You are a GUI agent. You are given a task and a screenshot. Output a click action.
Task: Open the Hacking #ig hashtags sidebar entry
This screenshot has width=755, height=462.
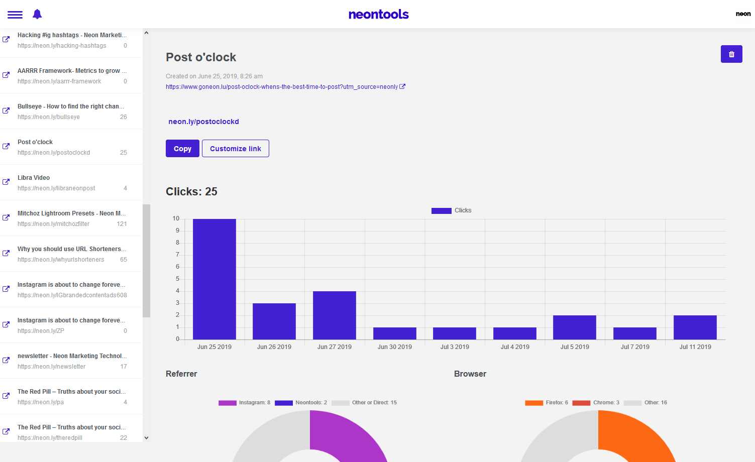pos(70,40)
